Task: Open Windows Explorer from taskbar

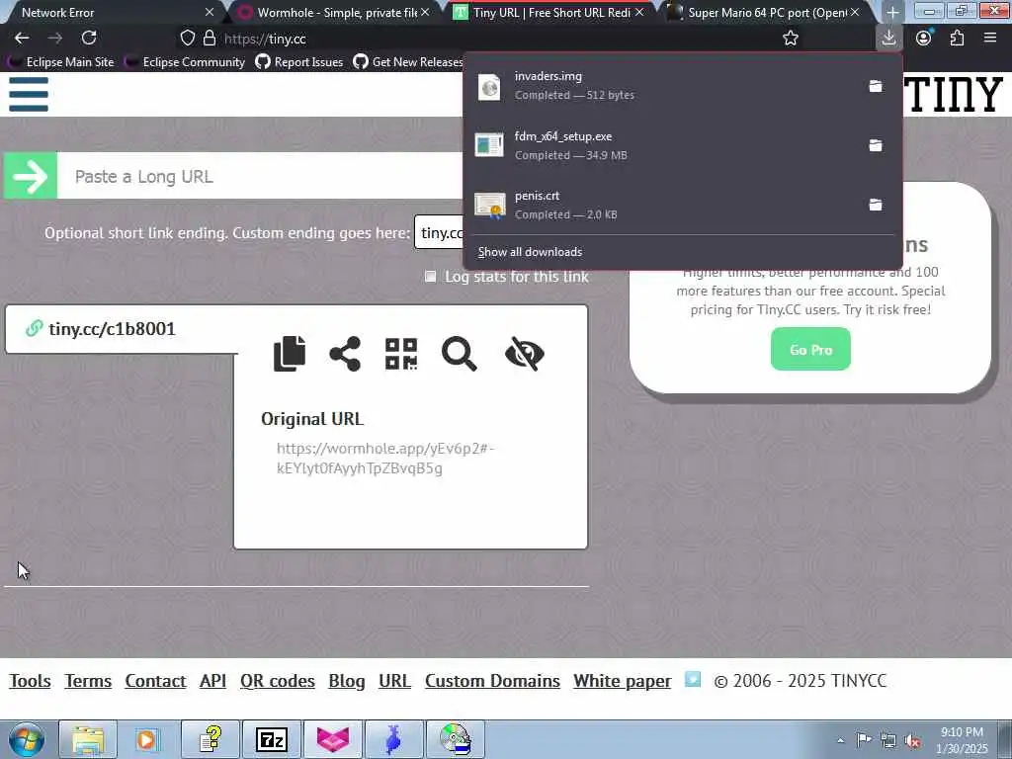Action: 88,739
